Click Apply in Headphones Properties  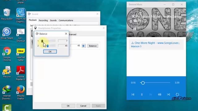98,106
